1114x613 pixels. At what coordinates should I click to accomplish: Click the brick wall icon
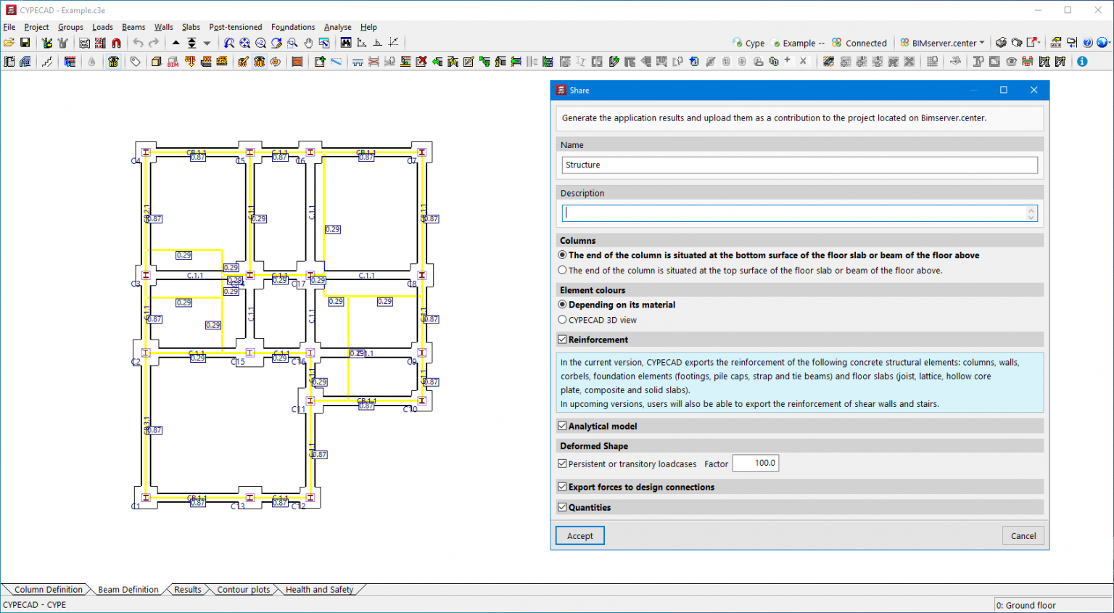pos(297,62)
